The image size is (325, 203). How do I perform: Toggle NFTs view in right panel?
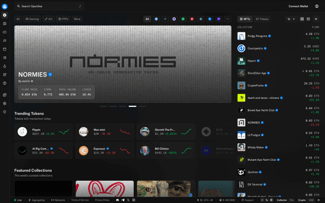pyautogui.click(x=245, y=19)
